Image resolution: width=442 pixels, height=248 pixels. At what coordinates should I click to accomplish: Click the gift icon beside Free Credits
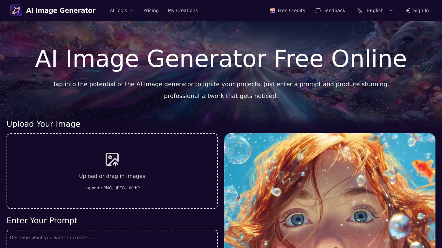pos(273,10)
